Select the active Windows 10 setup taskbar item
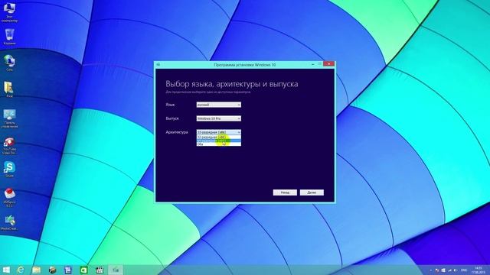 116,270
